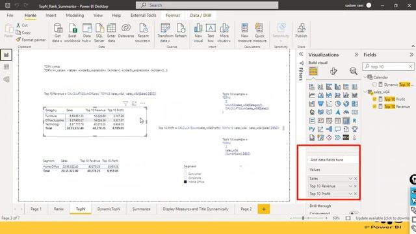416x234 pixels.
Task: Copy the selection from the Clipboard group
Action: (x=23, y=32)
